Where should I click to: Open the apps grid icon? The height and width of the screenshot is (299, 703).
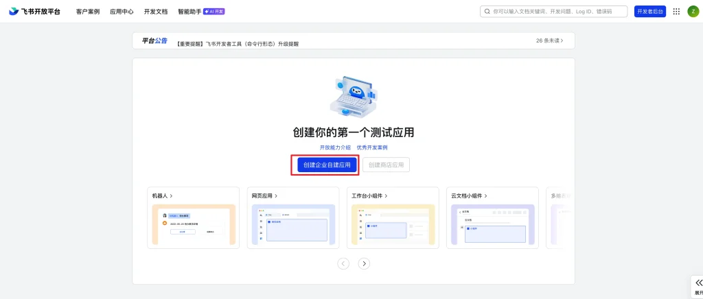point(676,12)
